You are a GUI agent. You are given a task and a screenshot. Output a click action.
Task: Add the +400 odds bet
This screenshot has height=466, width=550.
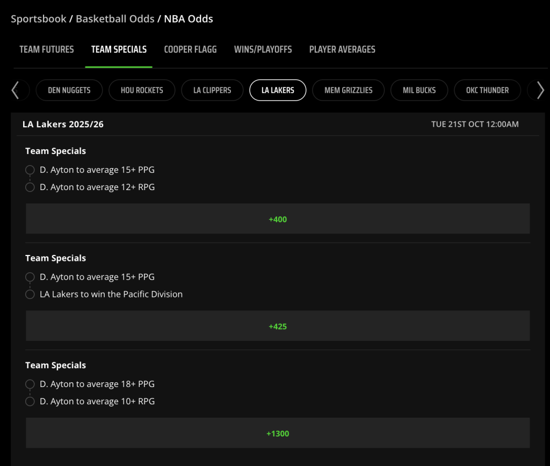(x=278, y=219)
